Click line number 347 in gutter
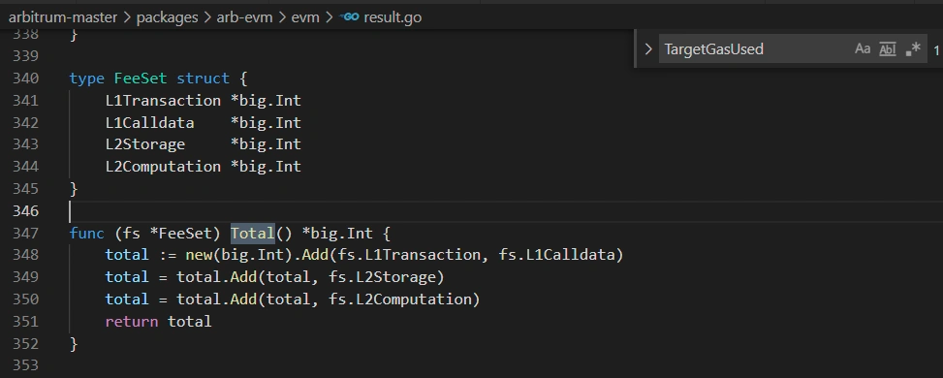Image resolution: width=943 pixels, height=378 pixels. click(26, 233)
